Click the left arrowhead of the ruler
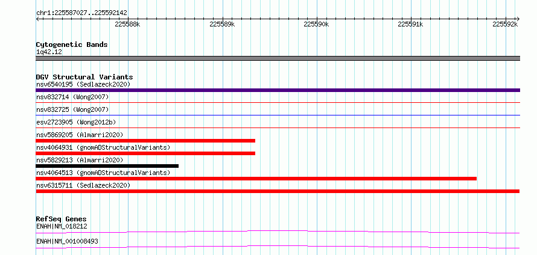Screen dimensions: 537x255 [37, 19]
